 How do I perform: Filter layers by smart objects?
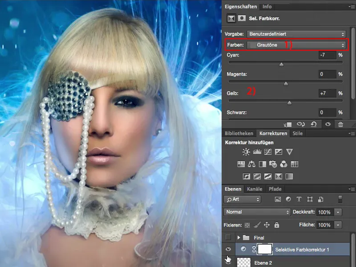tap(320, 199)
